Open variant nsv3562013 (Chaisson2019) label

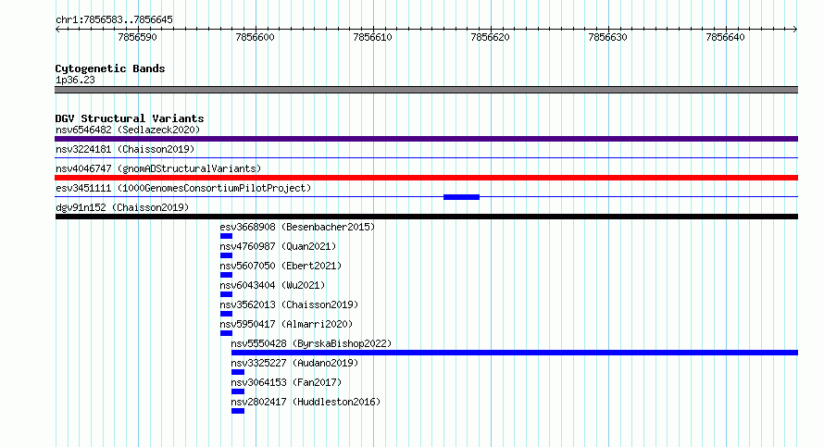pyautogui.click(x=289, y=304)
